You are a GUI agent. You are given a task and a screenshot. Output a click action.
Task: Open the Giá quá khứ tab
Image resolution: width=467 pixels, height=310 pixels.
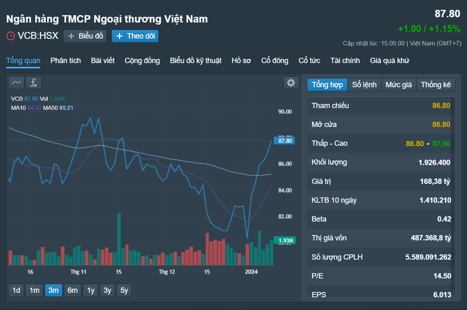coord(389,61)
